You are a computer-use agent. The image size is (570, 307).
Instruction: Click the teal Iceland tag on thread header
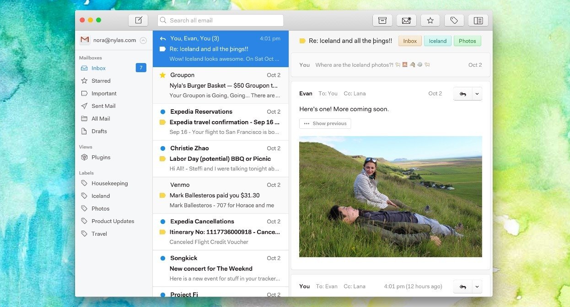437,41
